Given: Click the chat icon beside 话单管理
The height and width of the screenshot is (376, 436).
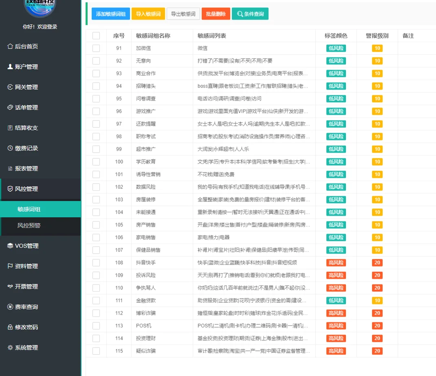Looking at the screenshot, I should tap(10, 107).
